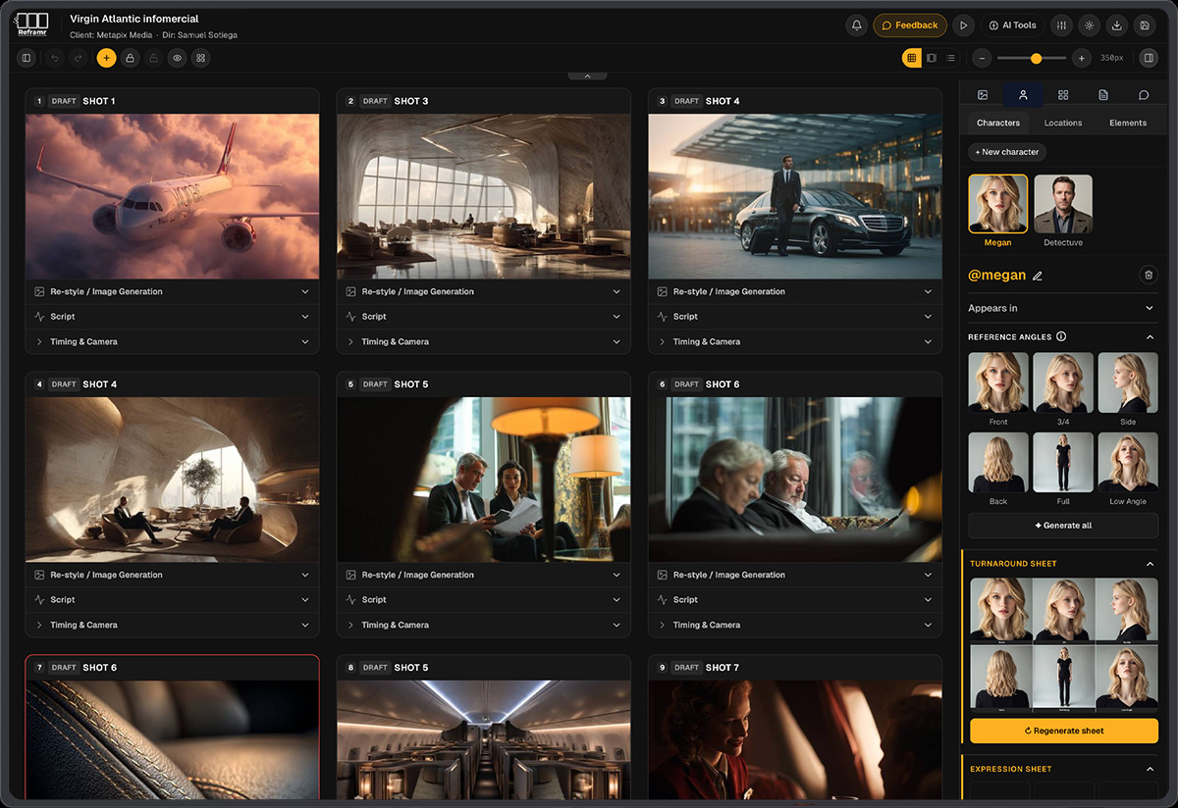Click the Virgin Atlantic infomercial project title

pyautogui.click(x=134, y=19)
